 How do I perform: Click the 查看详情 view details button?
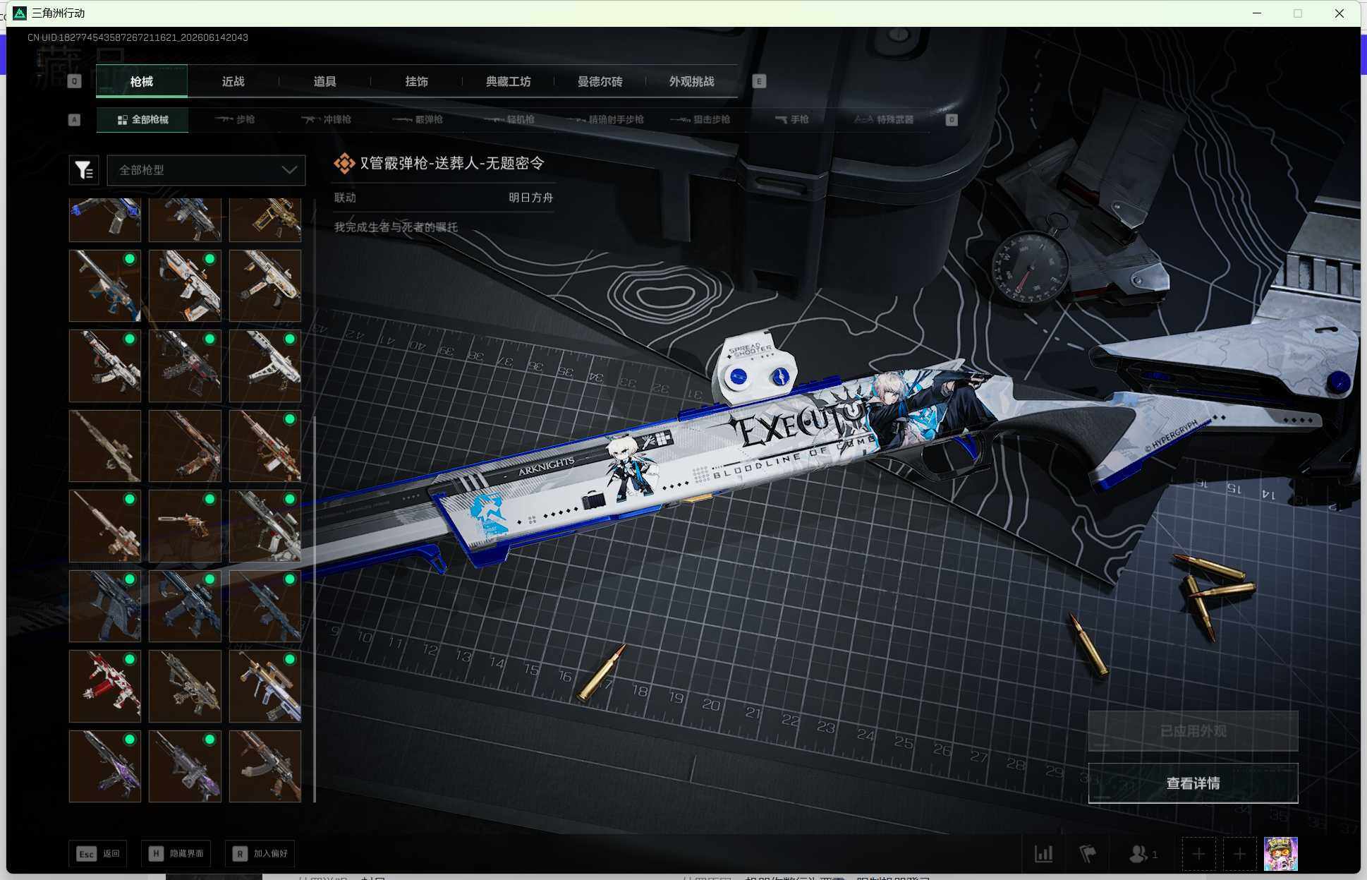(x=1193, y=783)
